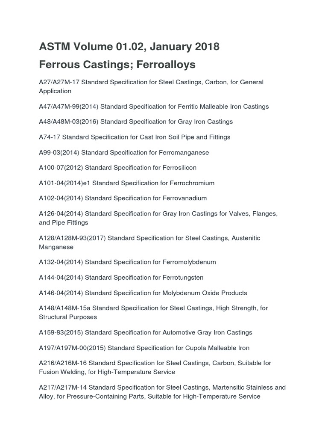328x438 pixels.
Task: Click the A148/A148M-15a High Strength entry
Action: click(x=153, y=313)
